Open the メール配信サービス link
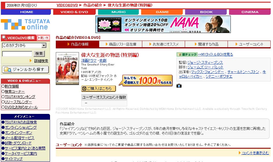Image resolution: width=273 pixels, height=162 pixels. (x=19, y=138)
